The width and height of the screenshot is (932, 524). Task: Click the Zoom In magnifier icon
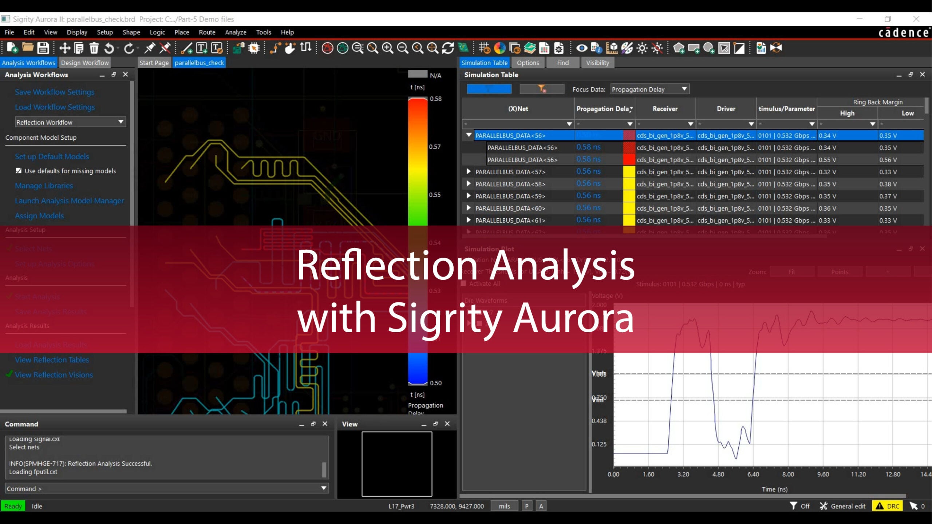387,48
